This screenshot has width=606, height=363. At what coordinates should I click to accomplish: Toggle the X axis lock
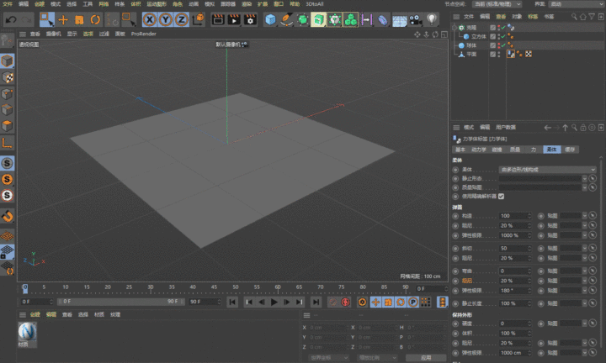(150, 18)
